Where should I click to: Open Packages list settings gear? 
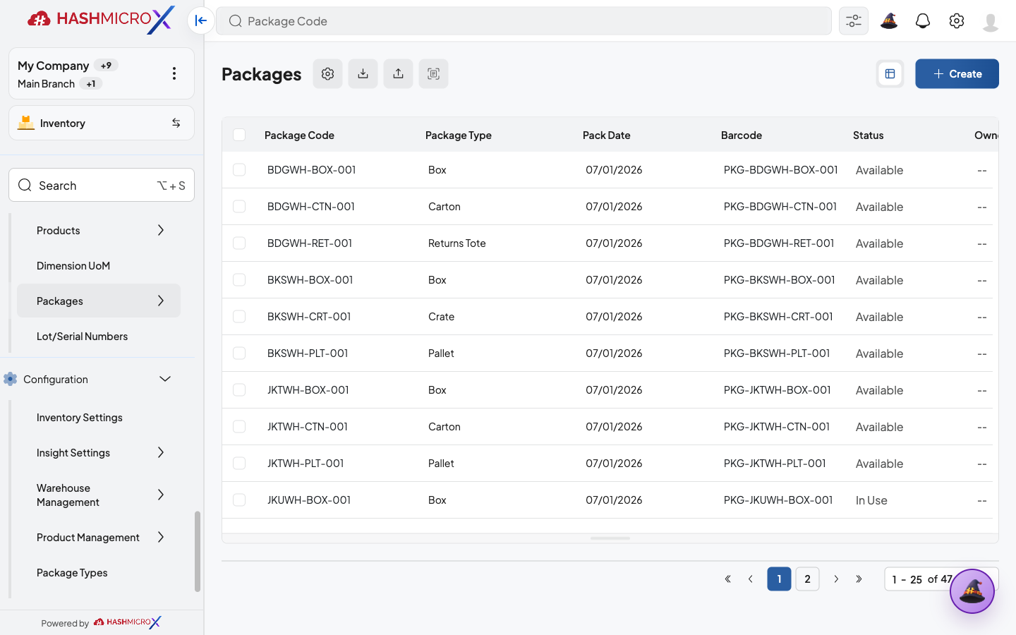tap(327, 73)
